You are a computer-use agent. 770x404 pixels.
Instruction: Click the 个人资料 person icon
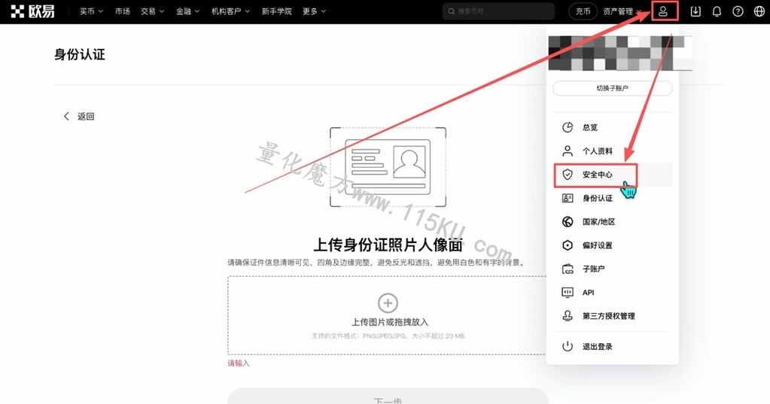pyautogui.click(x=568, y=150)
